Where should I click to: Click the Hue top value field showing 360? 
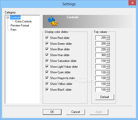(101, 55)
